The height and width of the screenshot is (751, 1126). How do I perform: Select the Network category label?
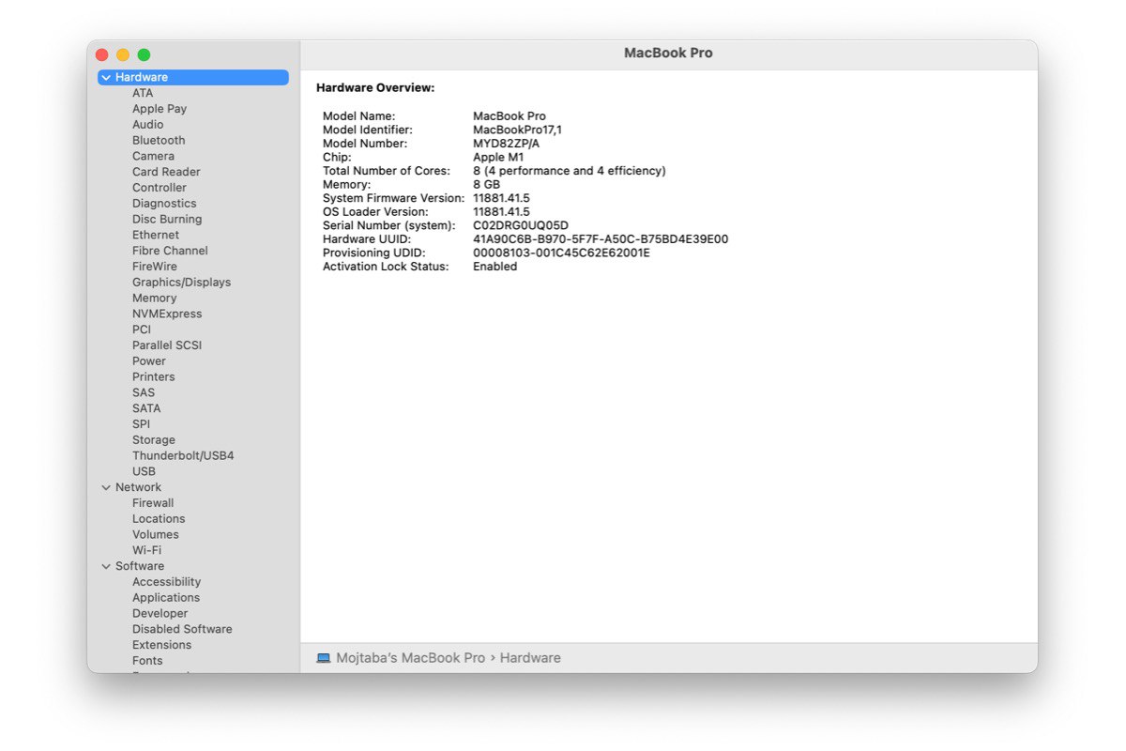tap(138, 488)
